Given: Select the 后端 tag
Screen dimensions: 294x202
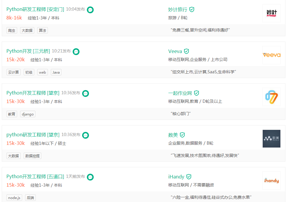Looking at the screenshot, I should tap(30, 198).
